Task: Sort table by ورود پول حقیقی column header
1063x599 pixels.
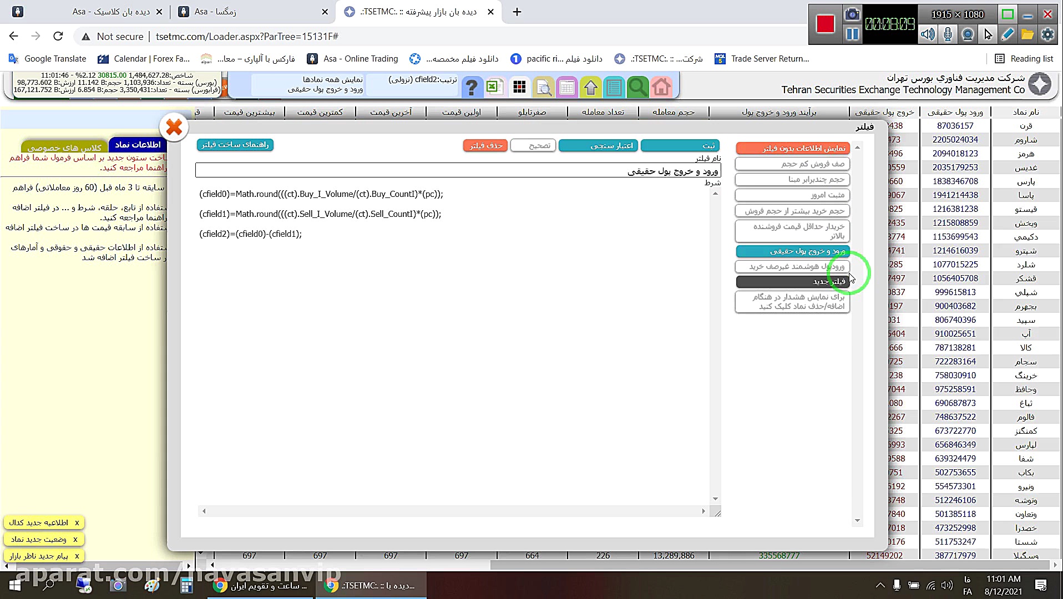Action: click(955, 112)
